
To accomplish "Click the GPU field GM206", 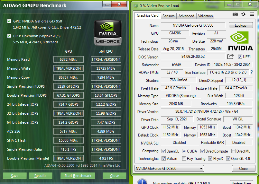I will [175, 33].
